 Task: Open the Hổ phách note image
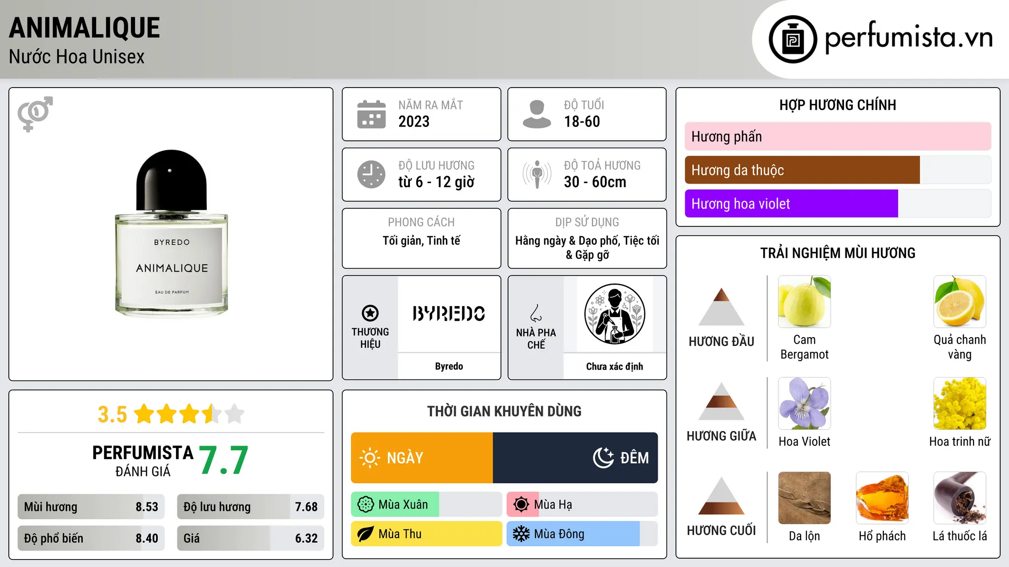[882, 498]
